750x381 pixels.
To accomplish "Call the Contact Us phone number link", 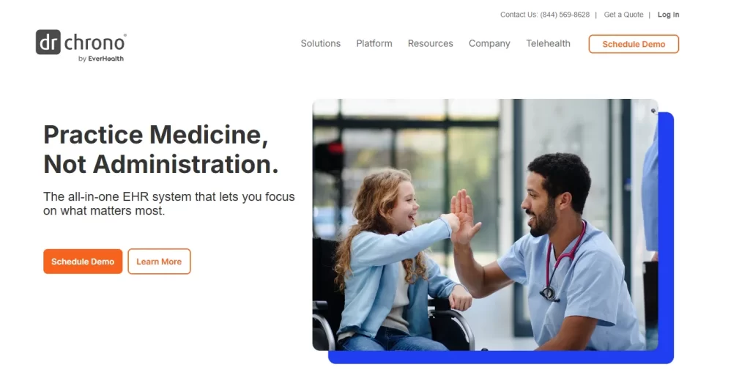I will pos(545,15).
